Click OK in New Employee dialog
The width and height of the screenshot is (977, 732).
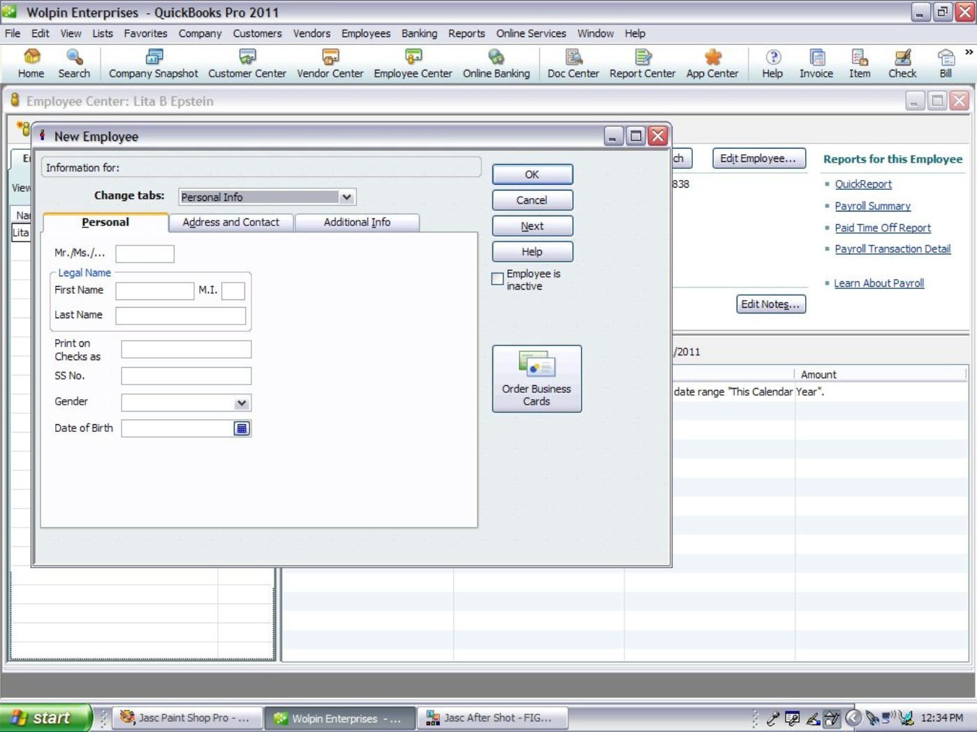tap(532, 174)
